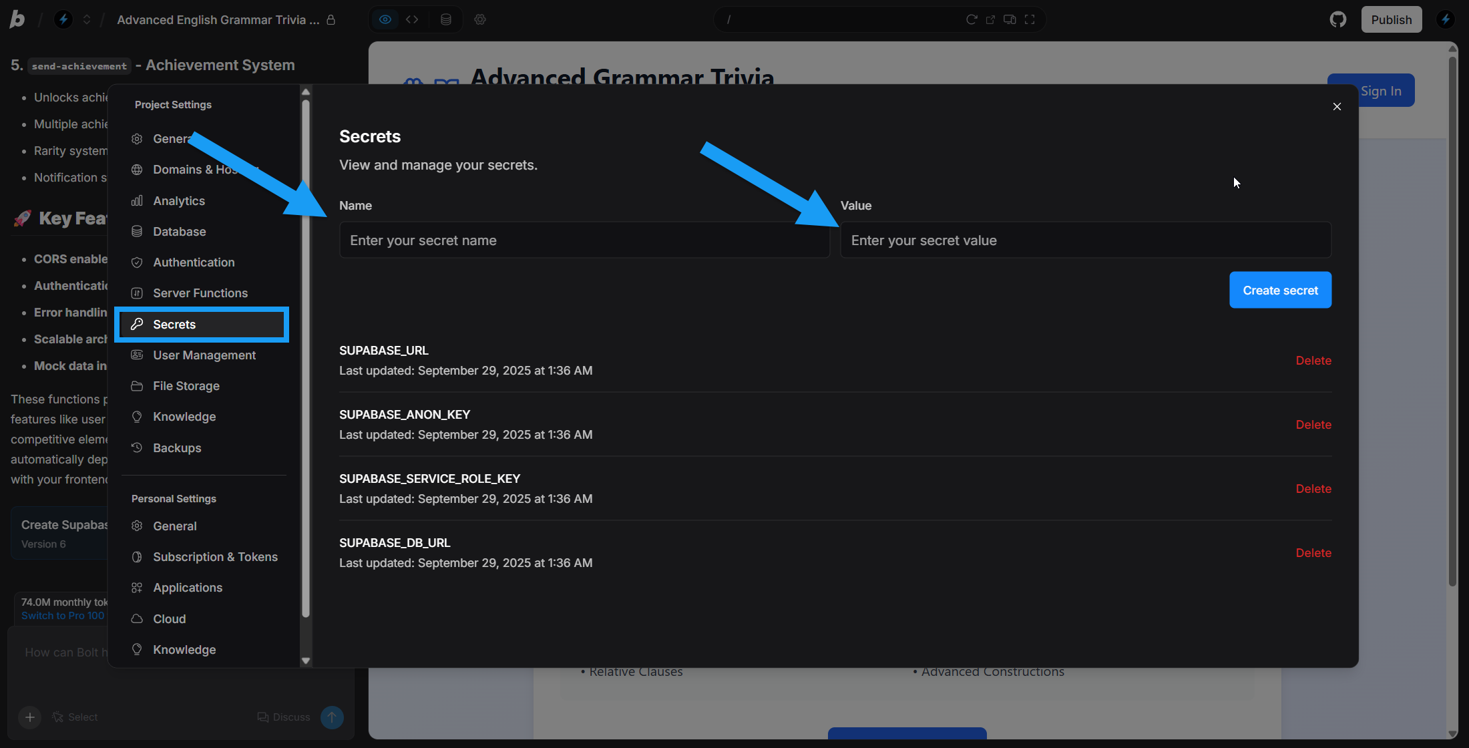Image resolution: width=1469 pixels, height=748 pixels.
Task: Toggle the preview eye view
Action: click(x=385, y=19)
